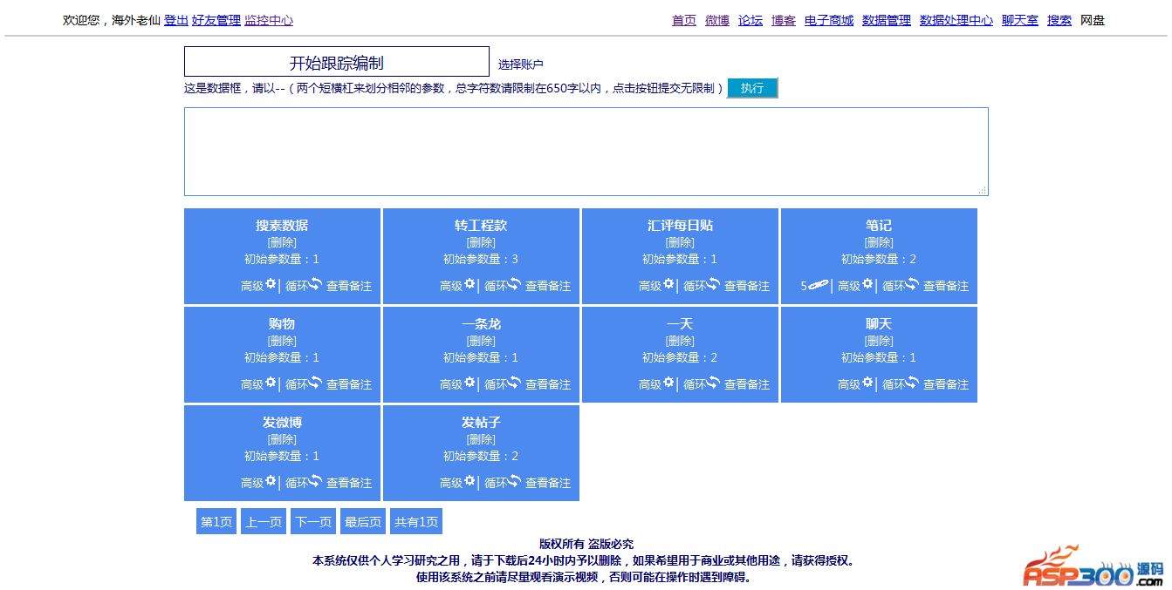Click loop arrows icon on 购物 card

[x=316, y=383]
